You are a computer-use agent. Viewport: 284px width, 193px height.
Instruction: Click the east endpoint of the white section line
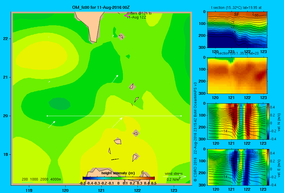tap(181, 116)
